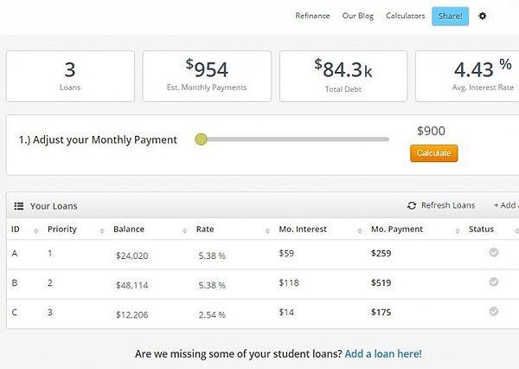Viewport: 519px width, 369px height.
Task: Click the $118 monthly interest value
Action: [x=289, y=282]
